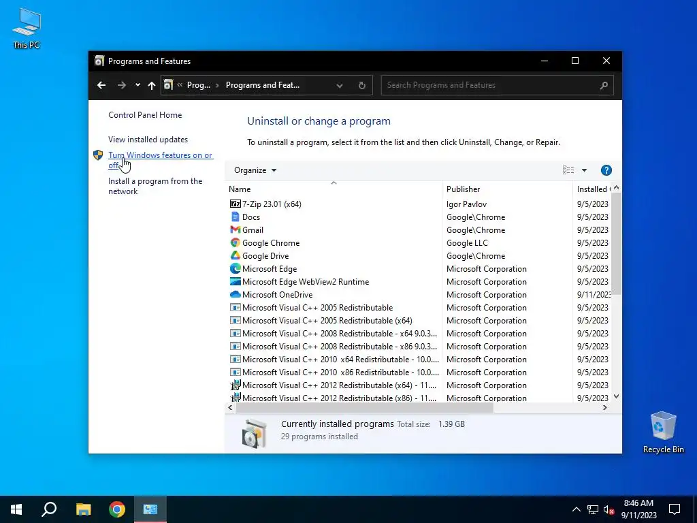Select the Gmail program icon

pyautogui.click(x=235, y=230)
